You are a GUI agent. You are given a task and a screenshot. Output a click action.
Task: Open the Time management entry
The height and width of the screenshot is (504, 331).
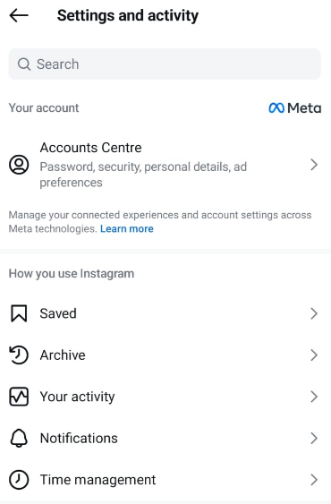click(165, 480)
